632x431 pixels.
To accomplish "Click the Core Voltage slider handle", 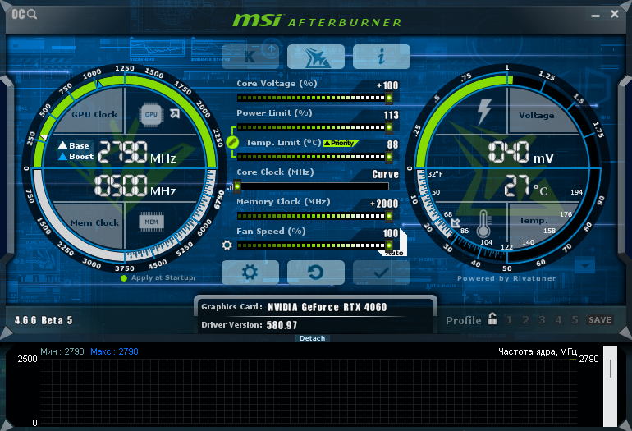I will pyautogui.click(x=389, y=98).
